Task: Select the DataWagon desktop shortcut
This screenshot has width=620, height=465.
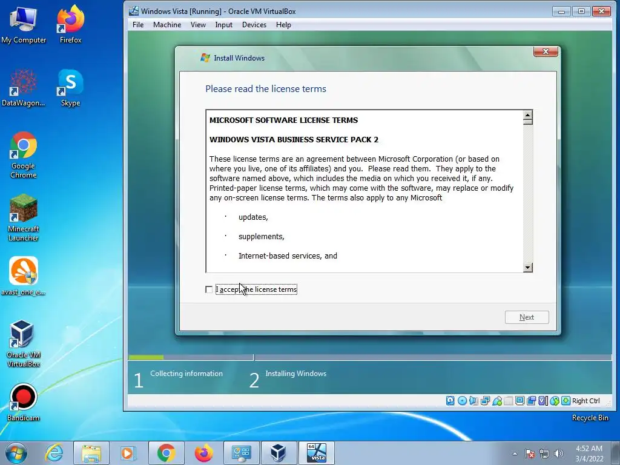Action: [x=24, y=88]
